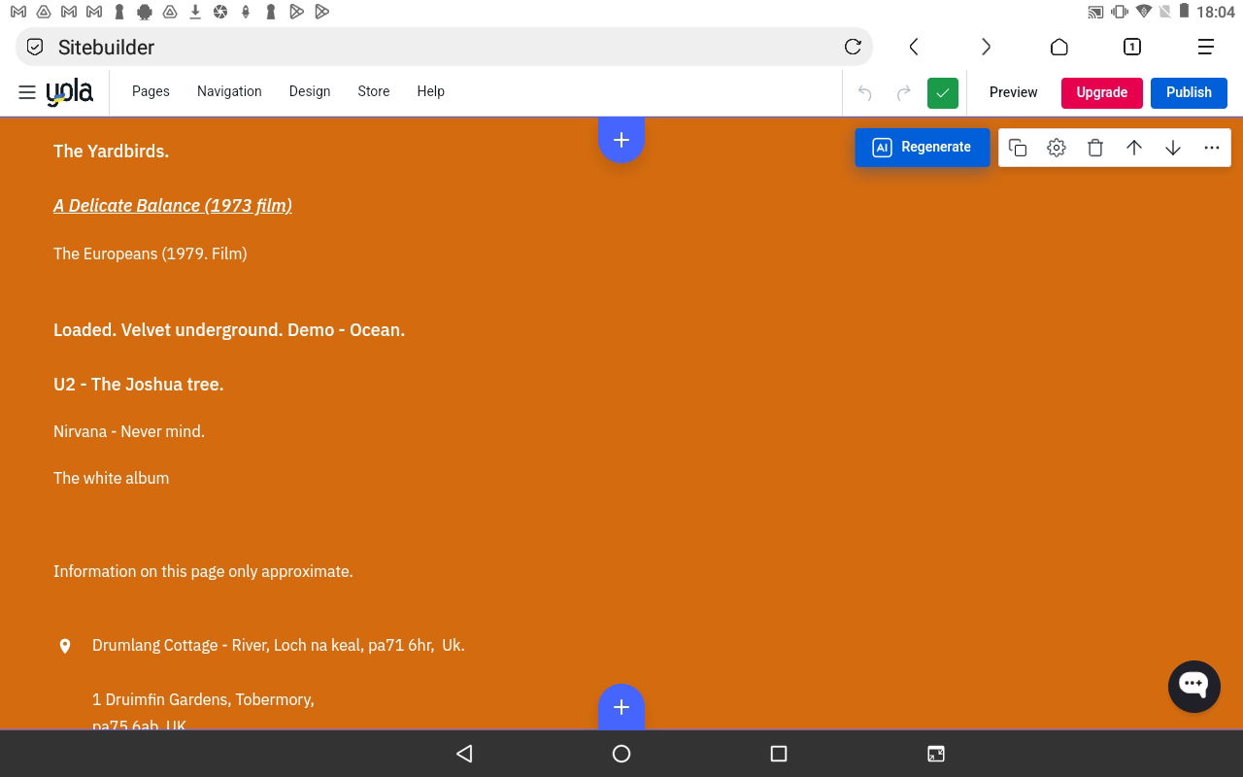
Task: Click the site security shield icon
Action: [35, 47]
